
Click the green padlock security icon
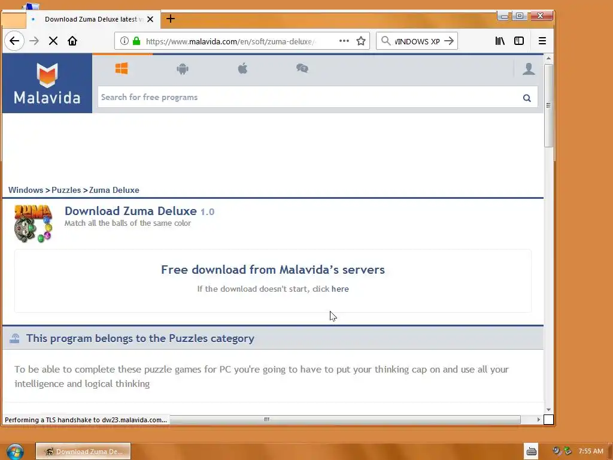click(136, 41)
